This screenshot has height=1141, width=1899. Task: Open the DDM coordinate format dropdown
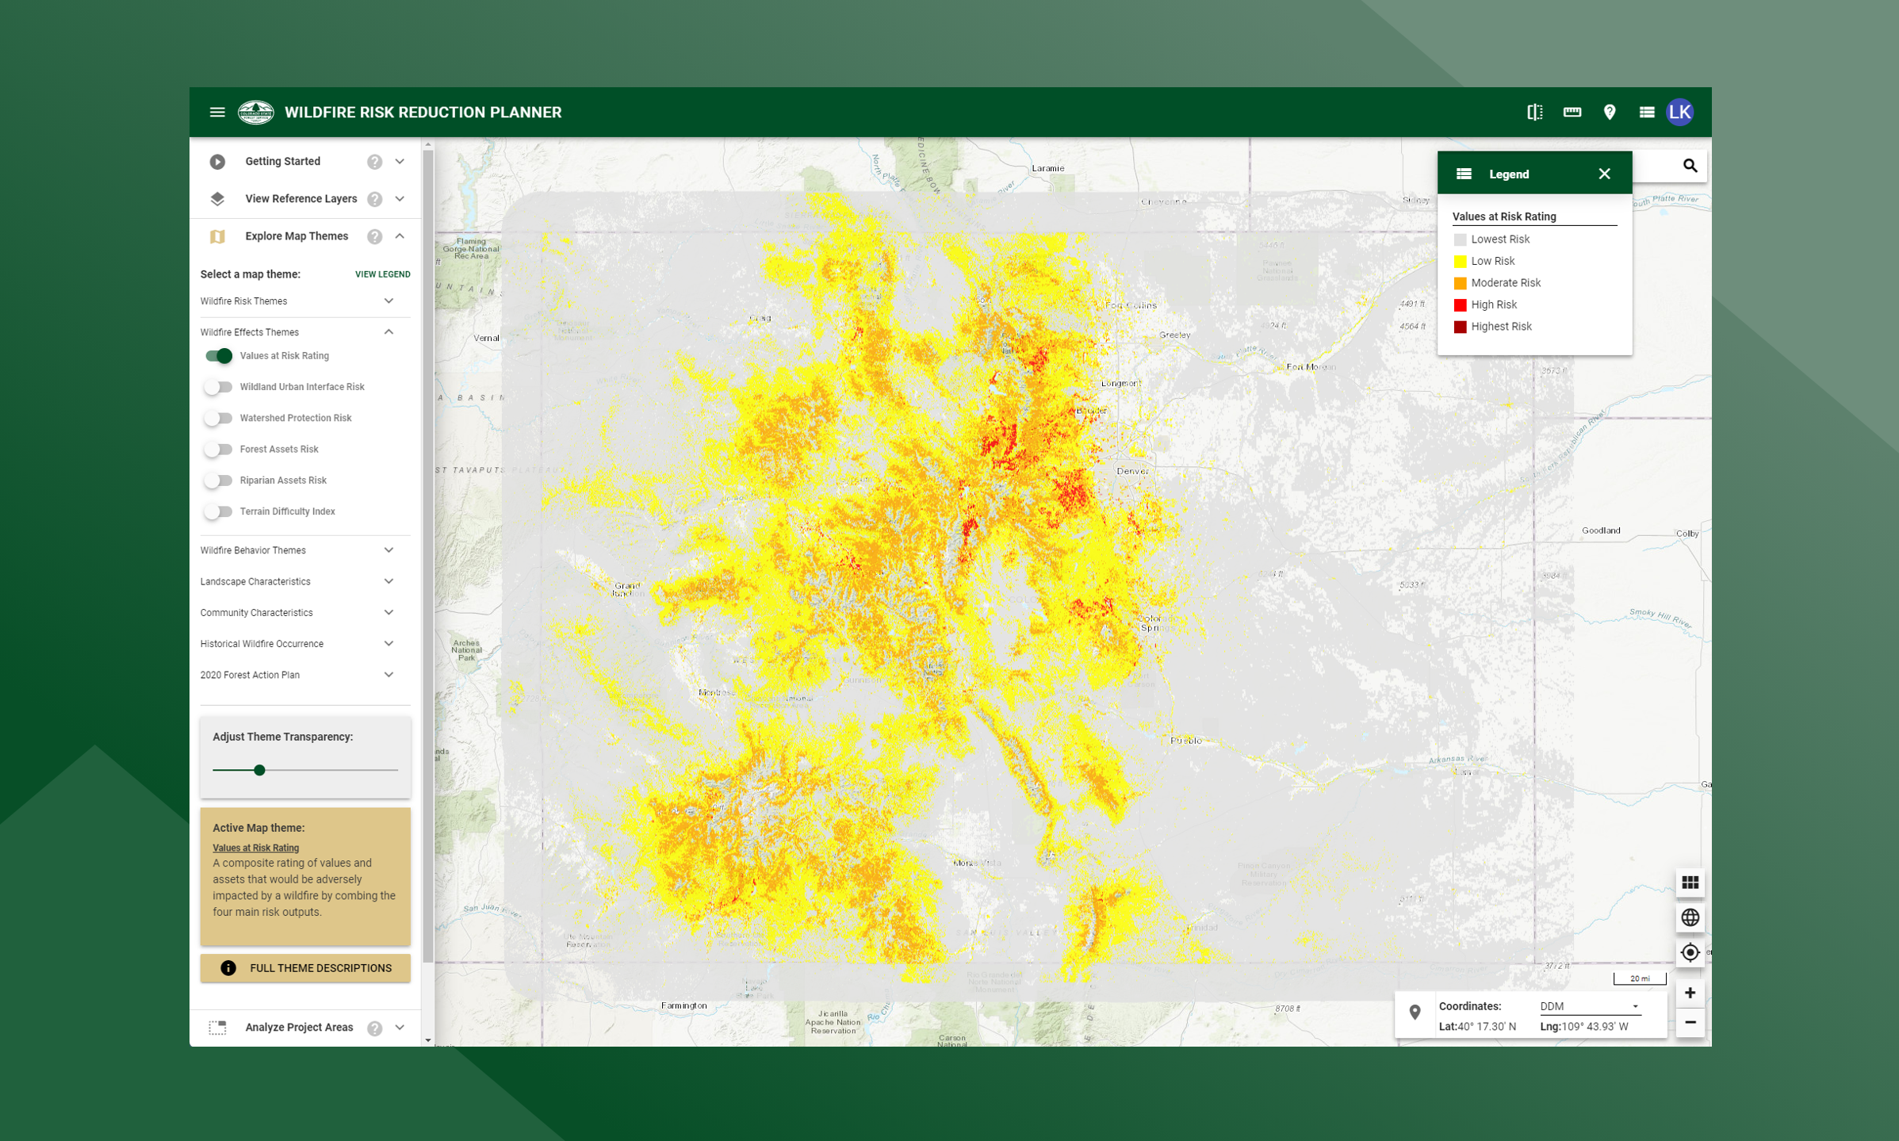(1589, 1007)
